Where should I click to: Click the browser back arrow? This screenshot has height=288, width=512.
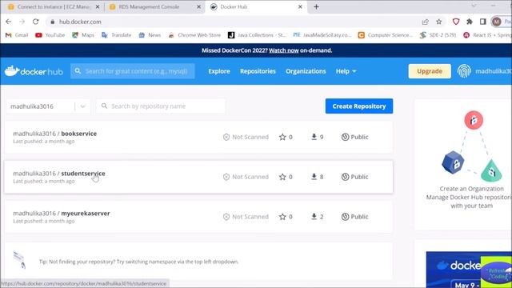(9, 22)
